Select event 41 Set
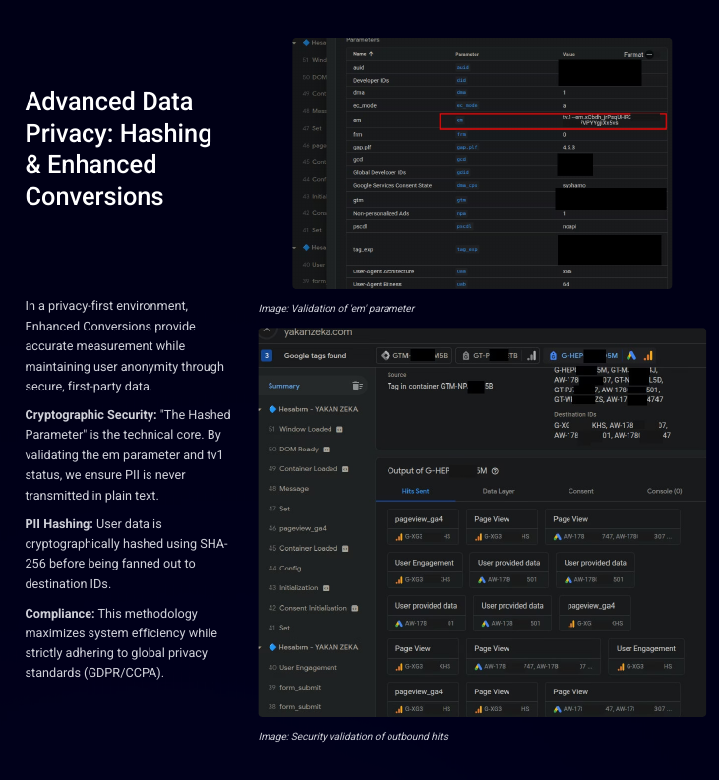719x780 pixels. pyautogui.click(x=279, y=628)
